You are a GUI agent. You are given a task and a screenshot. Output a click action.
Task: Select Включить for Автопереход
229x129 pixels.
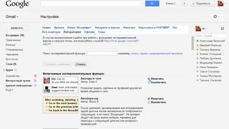tap(149, 99)
